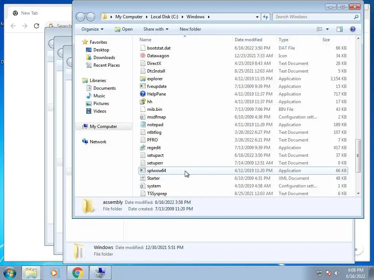The image size is (374, 280).
Task: Select the setuperr text document
Action: (243, 163)
